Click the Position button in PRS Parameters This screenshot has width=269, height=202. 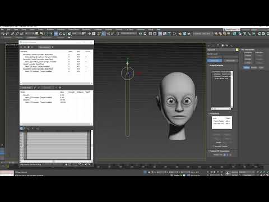coord(247,67)
